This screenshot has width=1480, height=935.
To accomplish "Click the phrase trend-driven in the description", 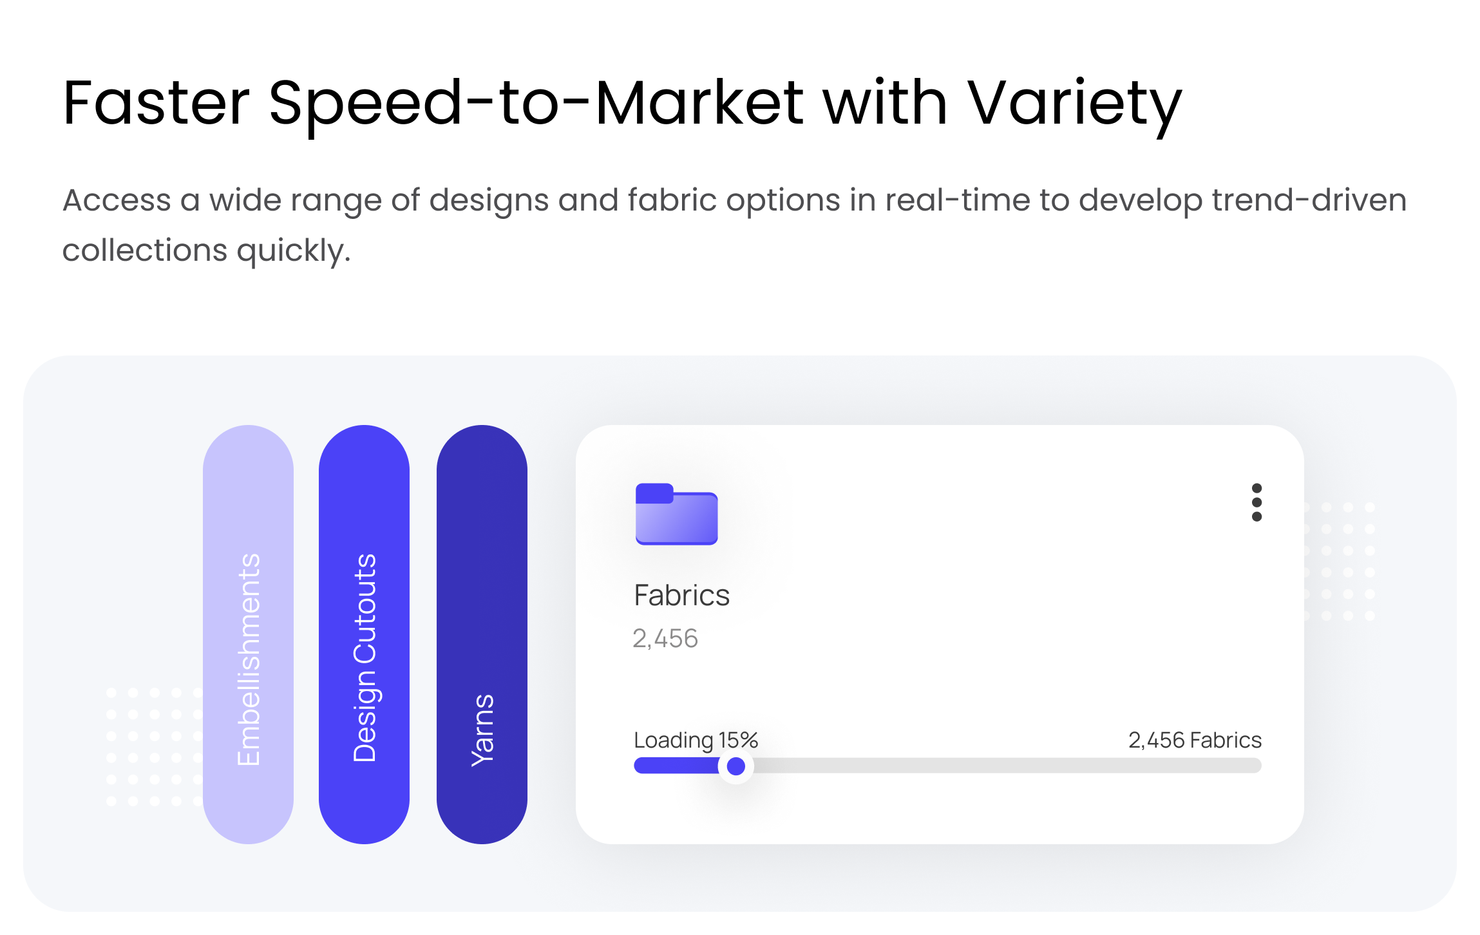I will (1309, 200).
